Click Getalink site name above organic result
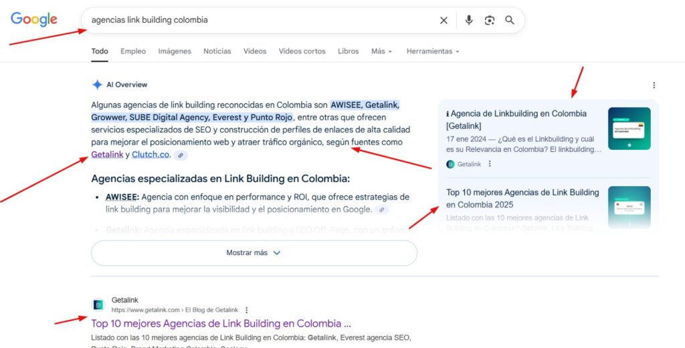 coord(125,300)
